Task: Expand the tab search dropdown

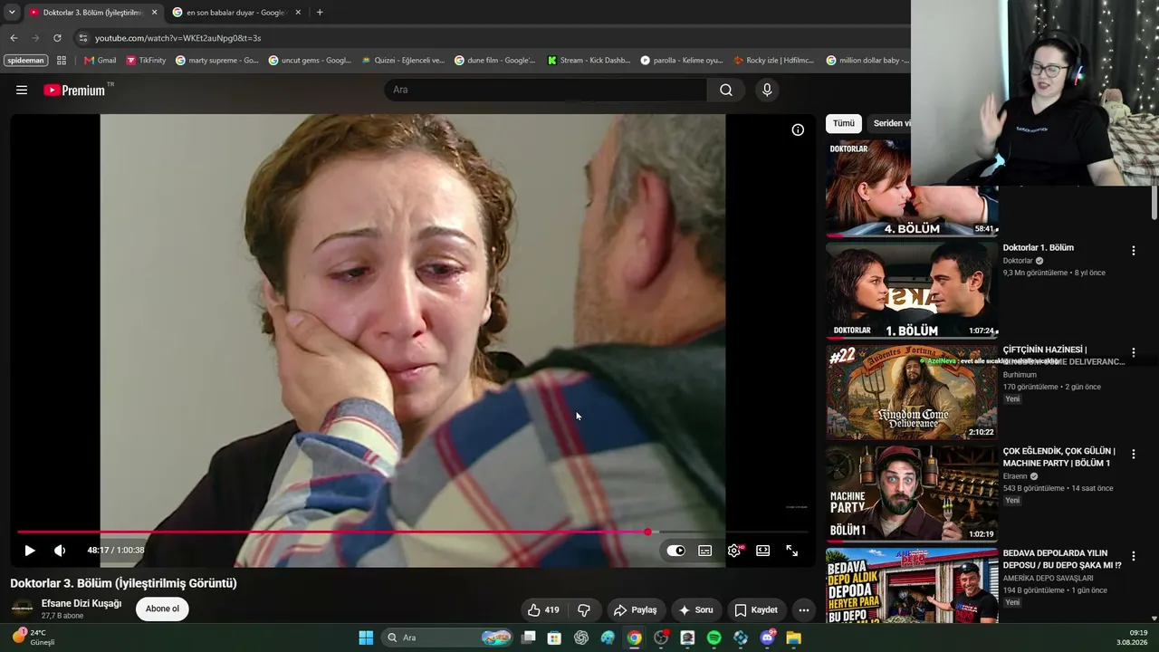Action: pyautogui.click(x=12, y=13)
